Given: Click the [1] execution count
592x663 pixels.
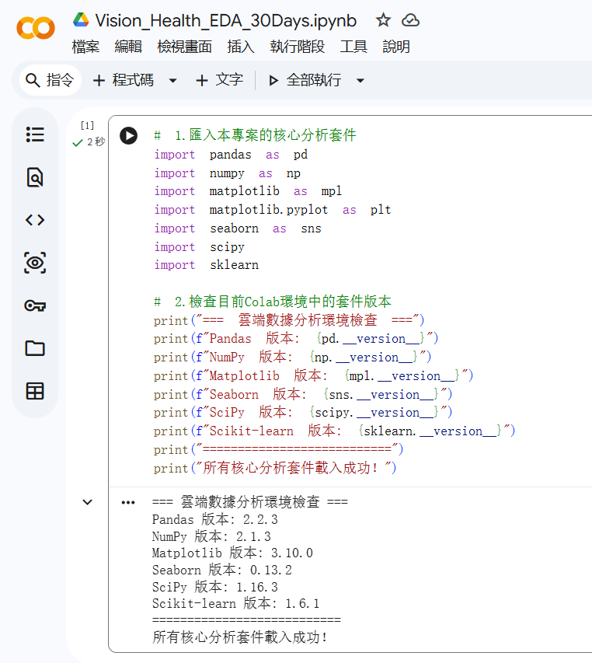Looking at the screenshot, I should click(x=88, y=125).
